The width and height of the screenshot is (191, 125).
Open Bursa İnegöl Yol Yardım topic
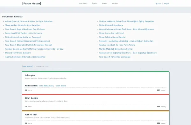click(24, 33)
